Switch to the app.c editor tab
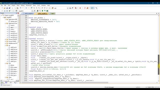The height and width of the screenshot is (90, 160). click(52, 13)
